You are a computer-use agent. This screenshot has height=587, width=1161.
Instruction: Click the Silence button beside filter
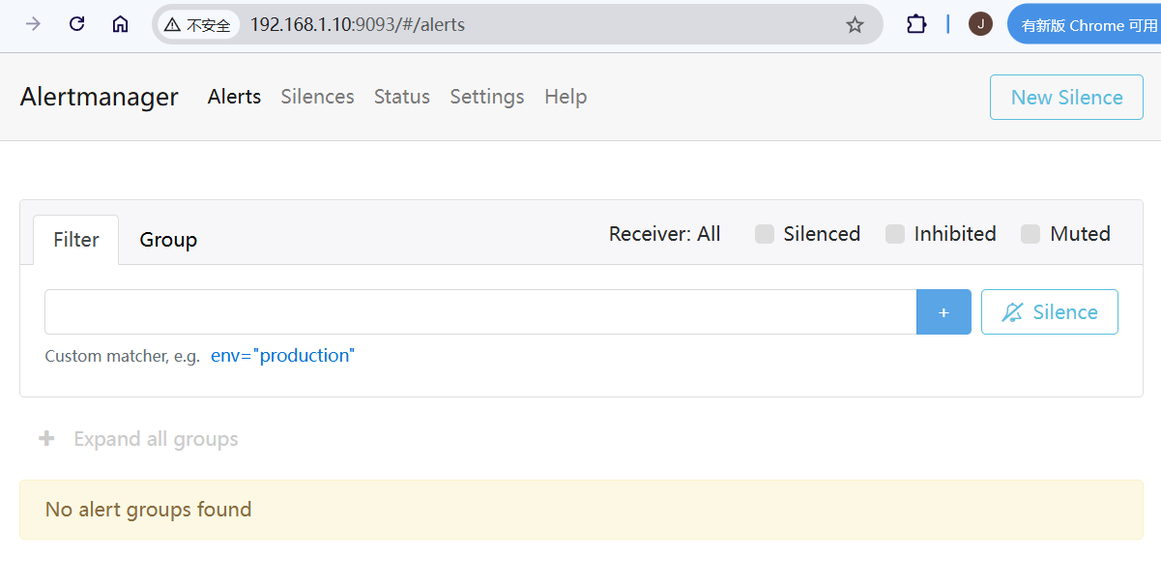pos(1049,312)
